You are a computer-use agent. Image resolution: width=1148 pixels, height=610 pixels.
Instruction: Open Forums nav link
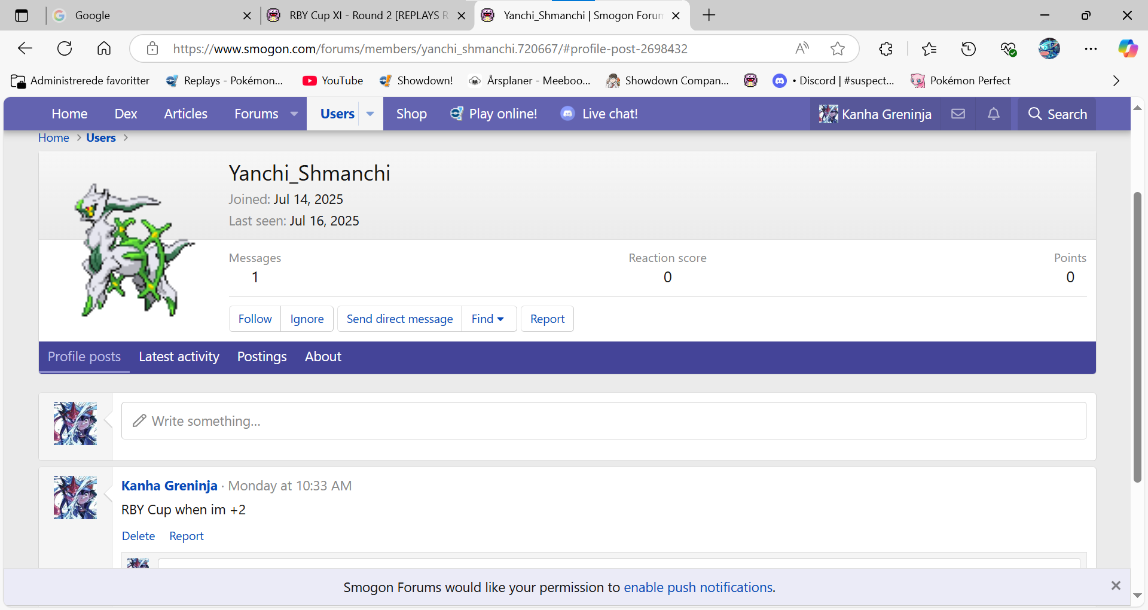tap(256, 114)
